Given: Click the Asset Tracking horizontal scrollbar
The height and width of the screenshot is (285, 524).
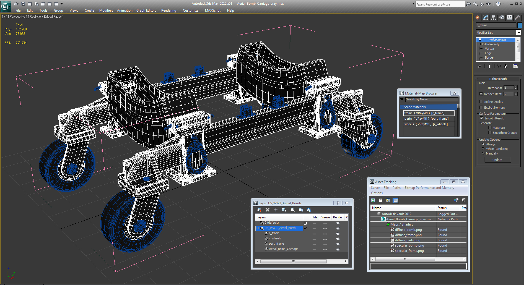Looking at the screenshot, I should click(405, 259).
